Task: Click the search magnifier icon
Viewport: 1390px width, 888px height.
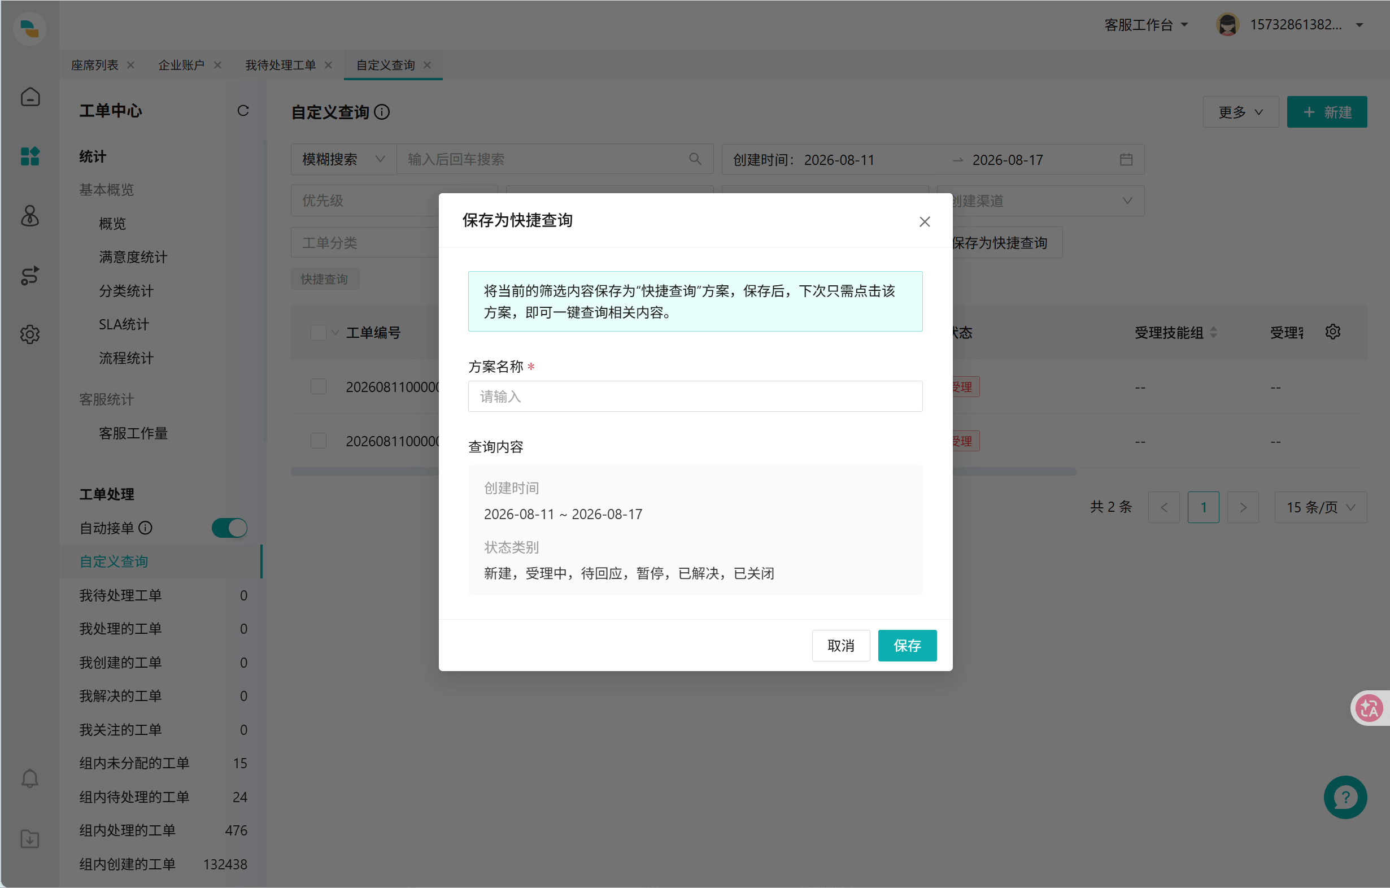Action: (x=695, y=159)
